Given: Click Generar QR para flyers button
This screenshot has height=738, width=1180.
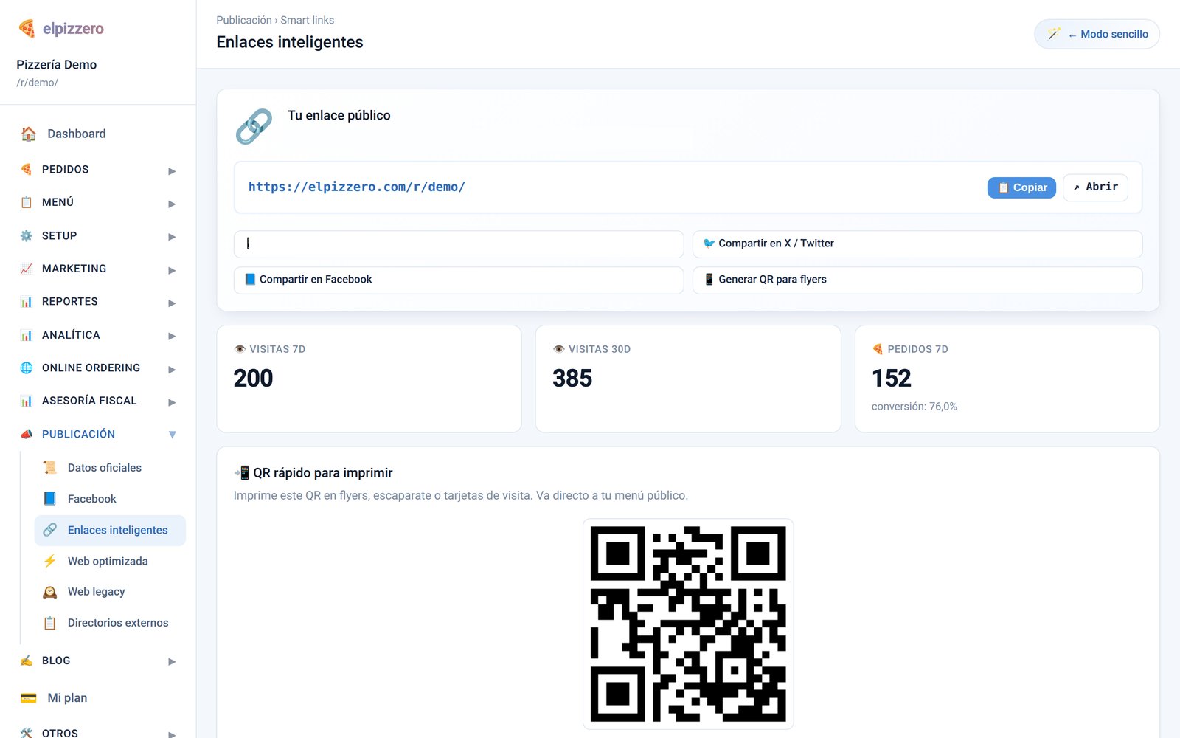Looking at the screenshot, I should click(917, 280).
